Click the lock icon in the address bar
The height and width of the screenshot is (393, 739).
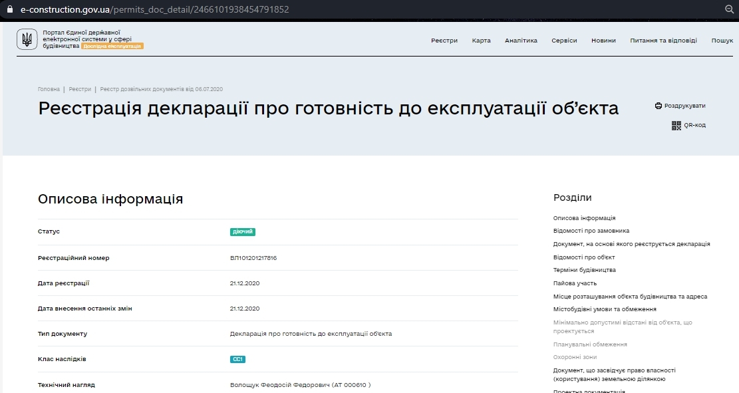point(10,9)
